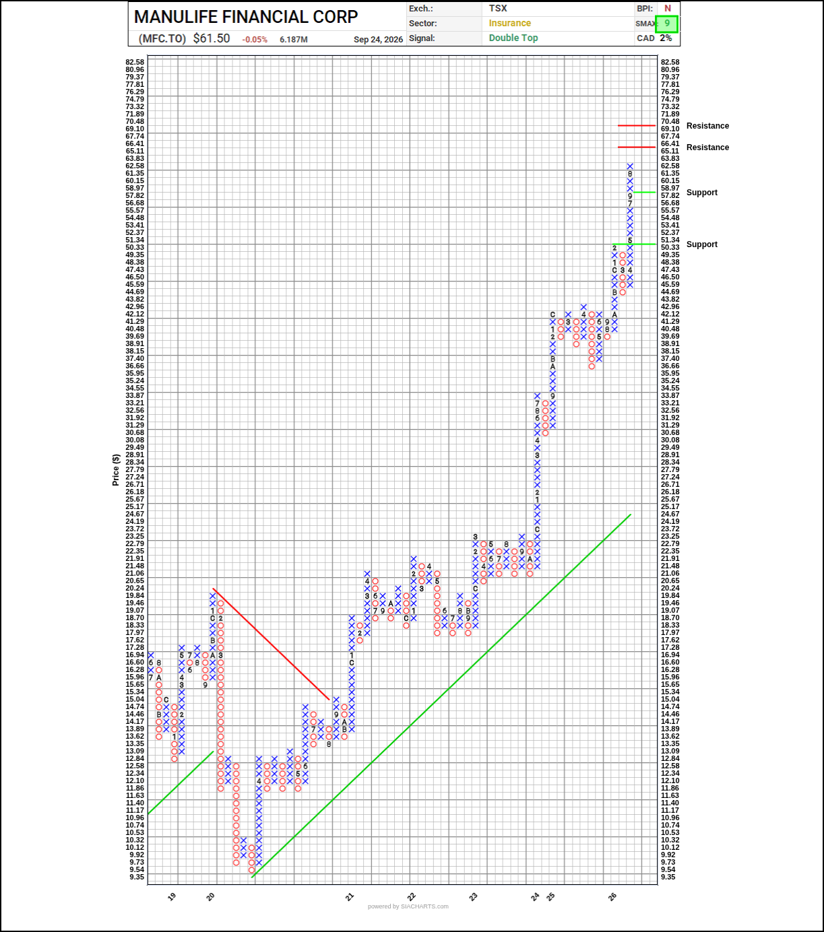Click the powered by SIACHARTS.com link

(408, 906)
